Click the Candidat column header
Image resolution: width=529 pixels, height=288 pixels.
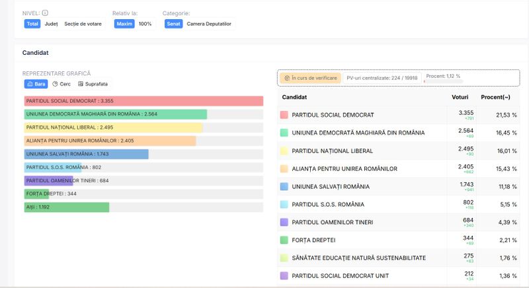294,97
